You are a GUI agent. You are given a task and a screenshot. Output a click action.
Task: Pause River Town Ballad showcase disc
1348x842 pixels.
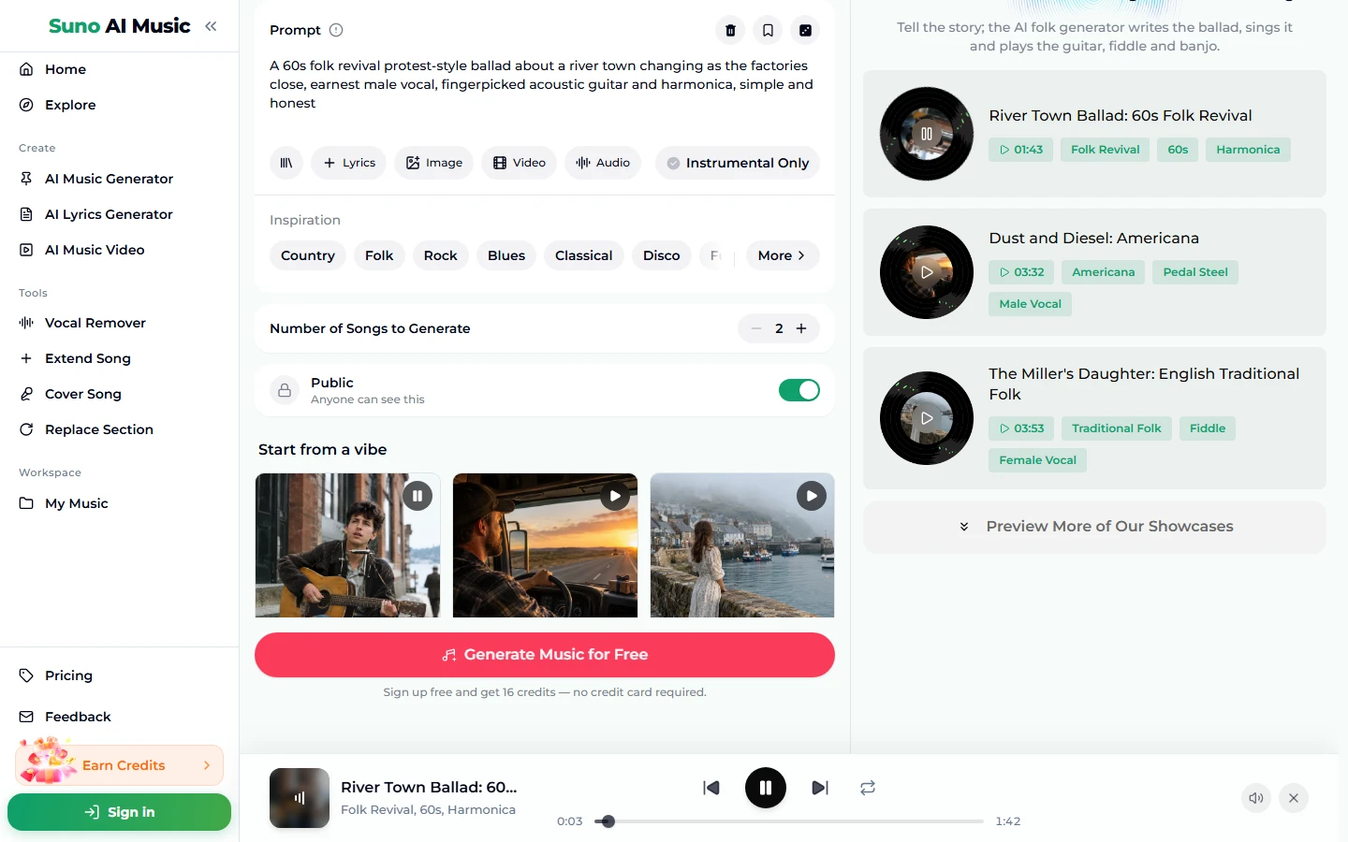[927, 134]
